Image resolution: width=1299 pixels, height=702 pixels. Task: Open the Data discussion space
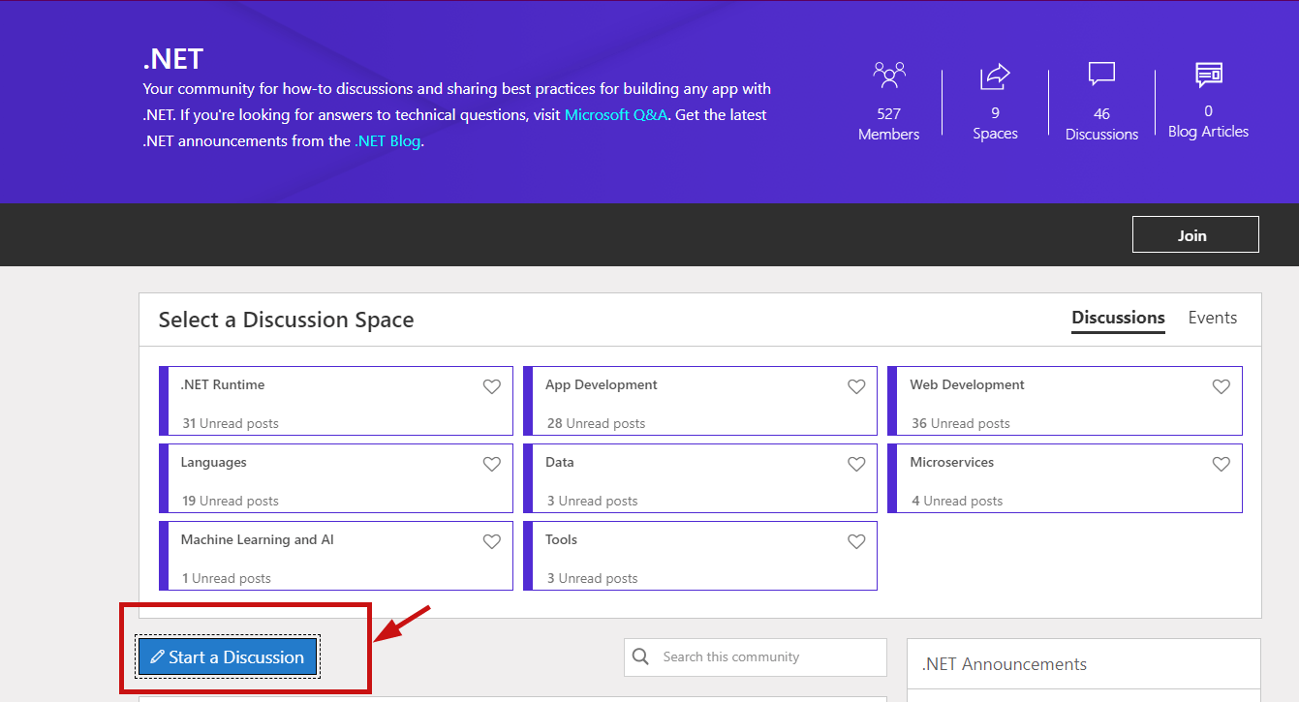click(700, 478)
